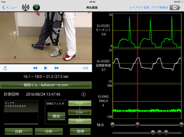
Task: Tap the green status indicator light
Action: pyautogui.click(x=36, y=7)
